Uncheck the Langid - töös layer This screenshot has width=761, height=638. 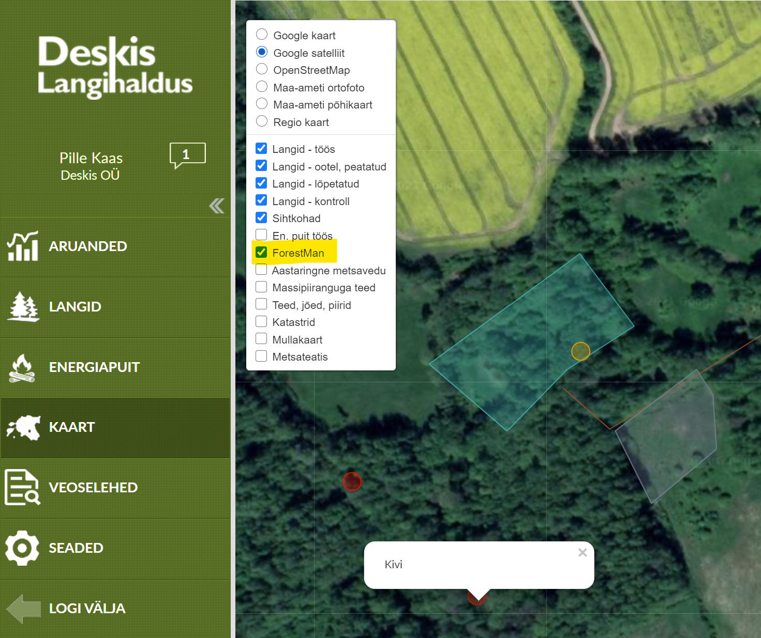coord(261,148)
